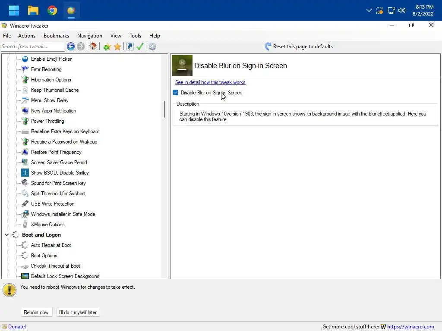Click the Default Lock Screen Background icon
Image resolution: width=442 pixels, height=331 pixels.
[25, 276]
